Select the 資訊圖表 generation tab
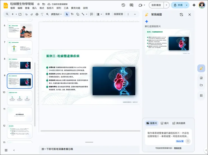The image size is (208, 155). 179,123
